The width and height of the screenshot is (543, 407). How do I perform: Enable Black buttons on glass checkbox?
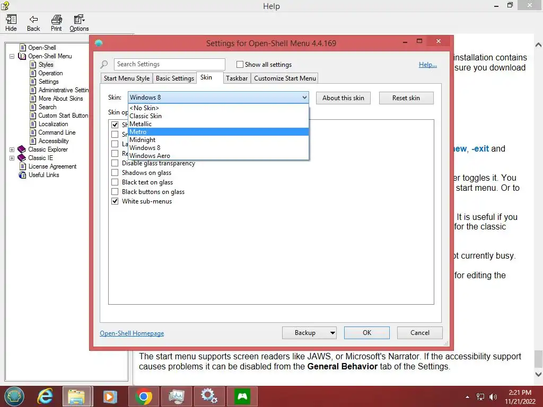coord(115,192)
